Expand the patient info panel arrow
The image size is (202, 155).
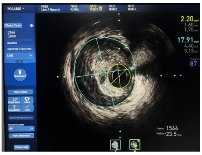(20, 61)
